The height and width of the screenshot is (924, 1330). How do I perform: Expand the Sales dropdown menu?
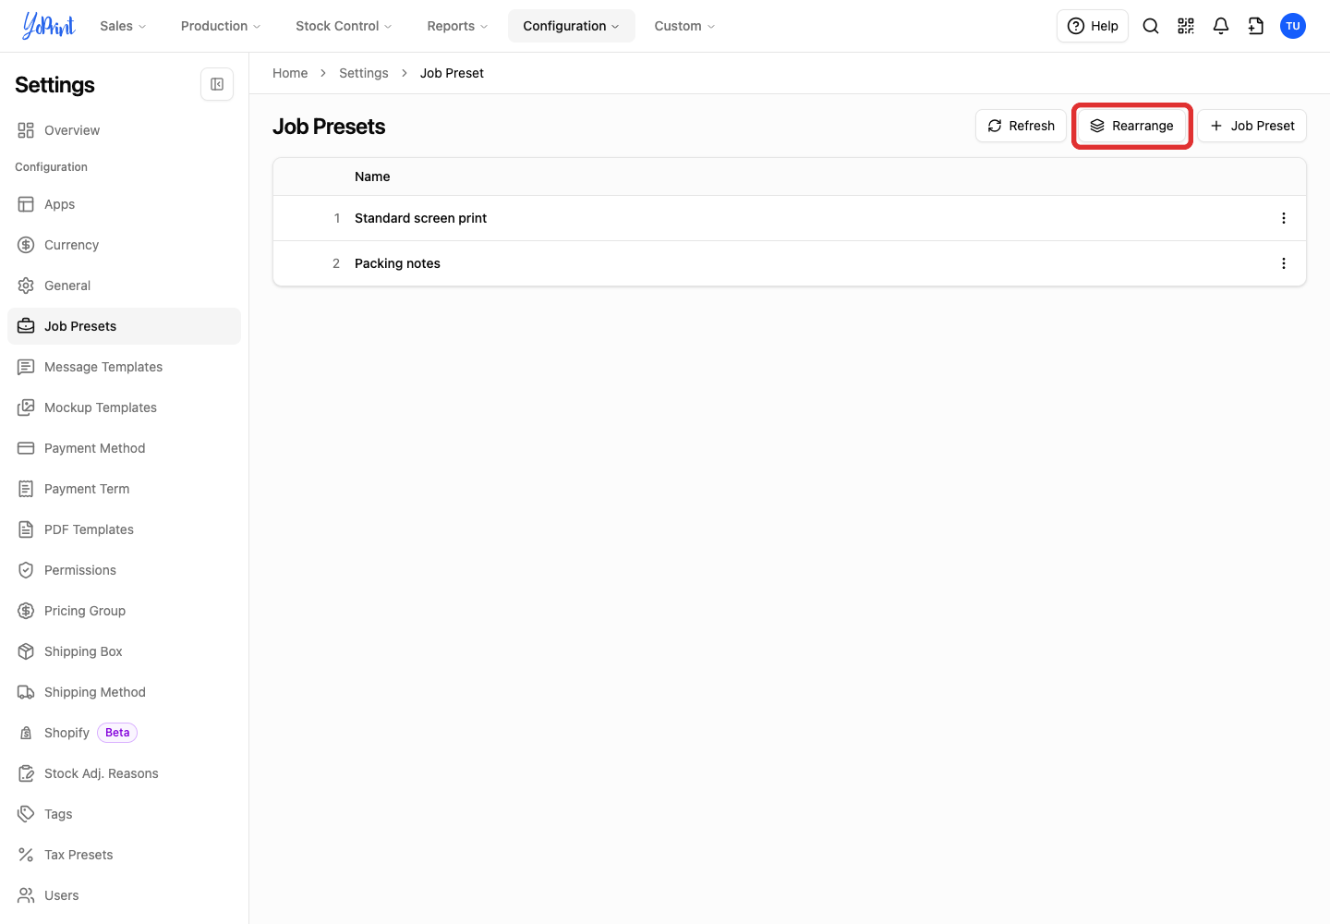(123, 26)
